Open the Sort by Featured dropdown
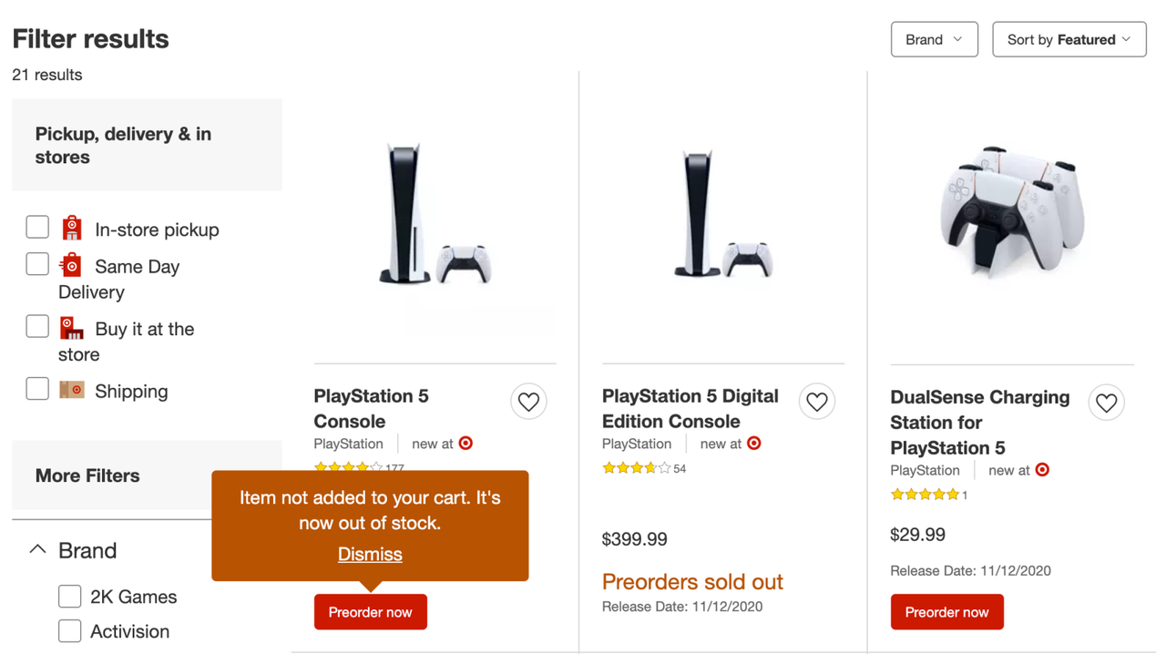The width and height of the screenshot is (1166, 654). coord(1069,39)
